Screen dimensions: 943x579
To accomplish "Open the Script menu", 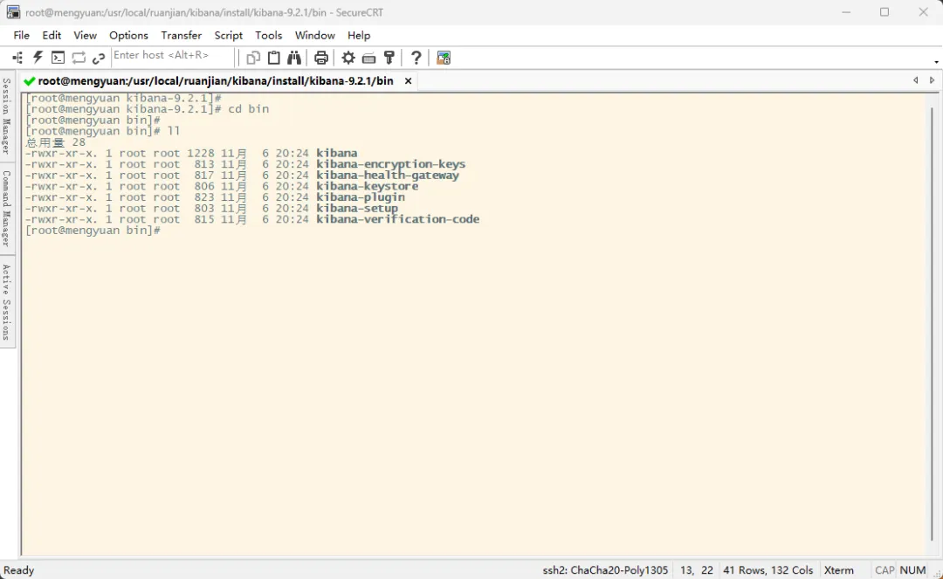I will 229,36.
